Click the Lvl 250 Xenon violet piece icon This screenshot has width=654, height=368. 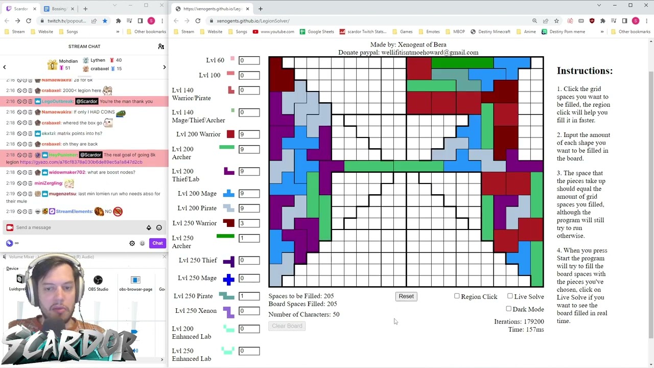(x=229, y=311)
